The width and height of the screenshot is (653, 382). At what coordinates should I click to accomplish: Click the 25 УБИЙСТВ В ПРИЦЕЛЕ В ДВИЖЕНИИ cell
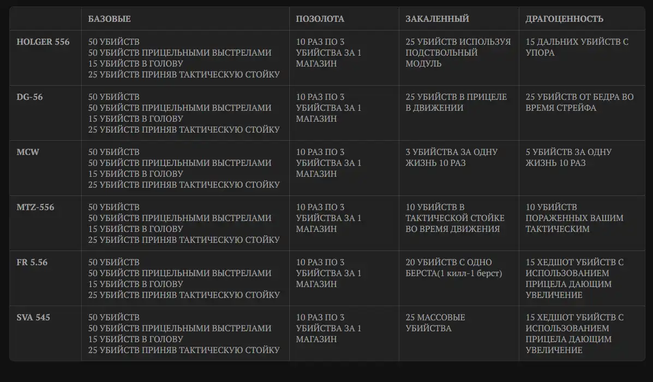456,102
